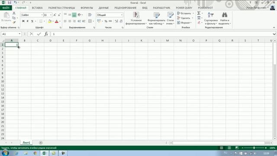The height and width of the screenshot is (156, 277).
Task: Click the accounting currency format icon
Action: point(99,21)
